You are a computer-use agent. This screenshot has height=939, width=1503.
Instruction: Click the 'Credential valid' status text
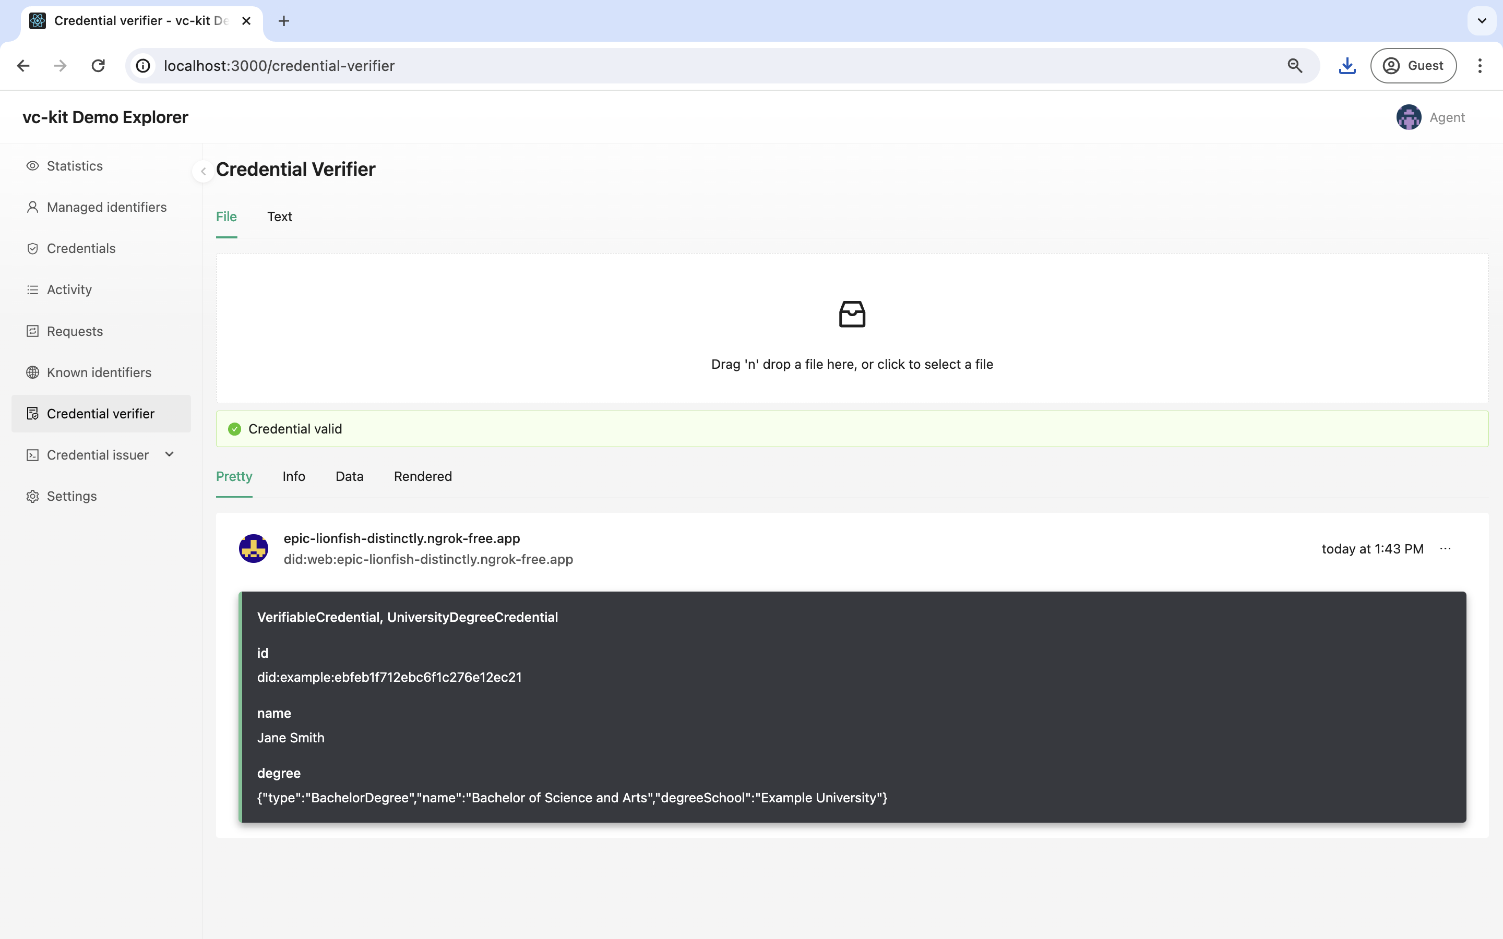click(x=295, y=429)
